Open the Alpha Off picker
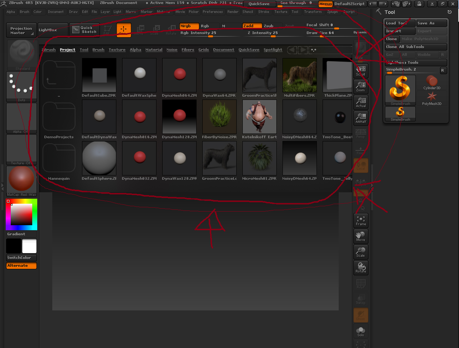This screenshot has width=459, height=348. pos(21,119)
